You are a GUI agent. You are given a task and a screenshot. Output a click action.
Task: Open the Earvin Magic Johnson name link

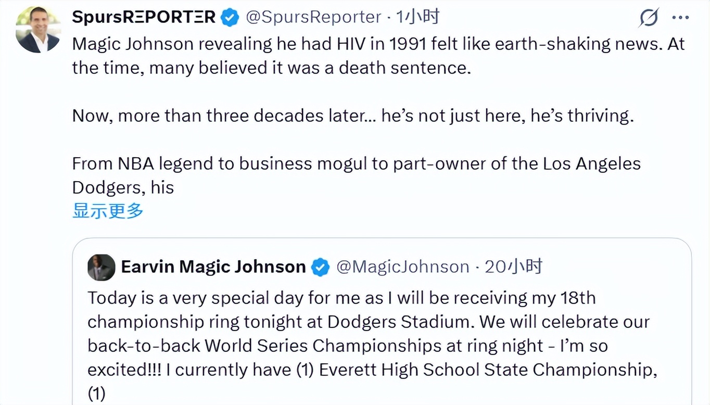coord(213,267)
